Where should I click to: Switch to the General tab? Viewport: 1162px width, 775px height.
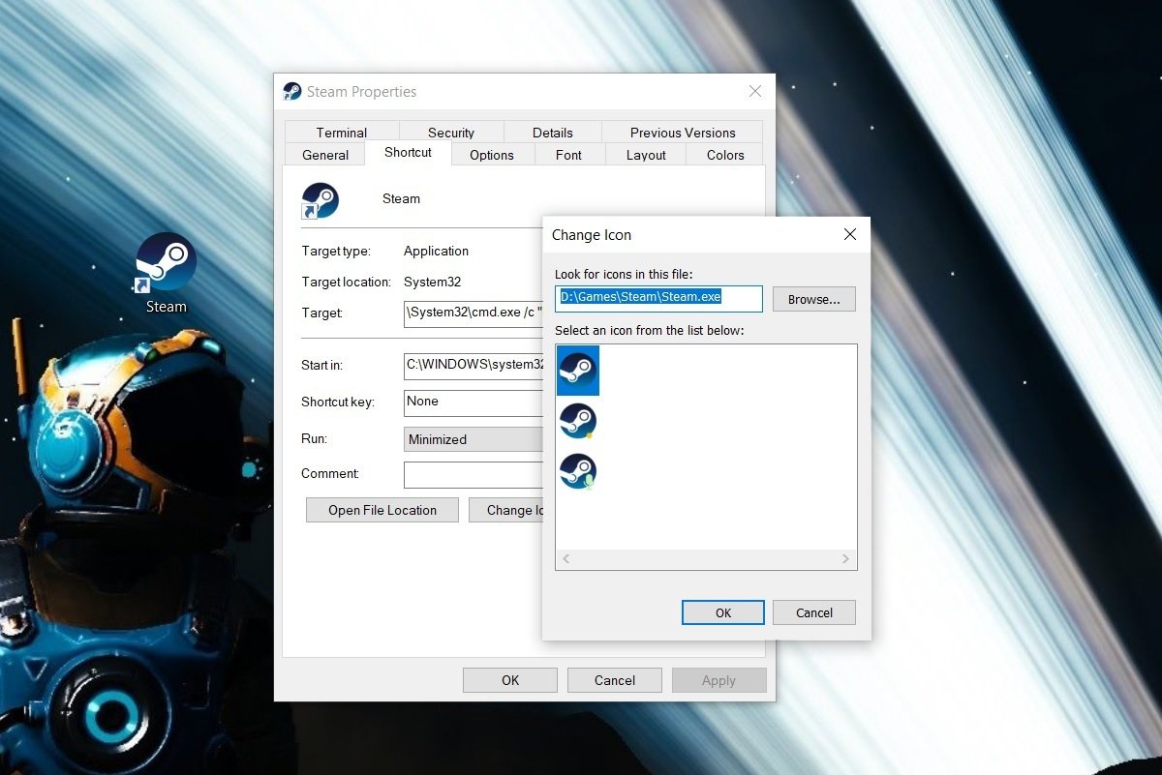pyautogui.click(x=325, y=155)
